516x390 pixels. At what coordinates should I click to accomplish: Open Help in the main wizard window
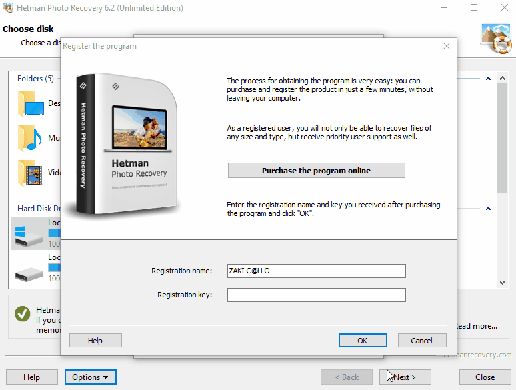click(x=31, y=377)
